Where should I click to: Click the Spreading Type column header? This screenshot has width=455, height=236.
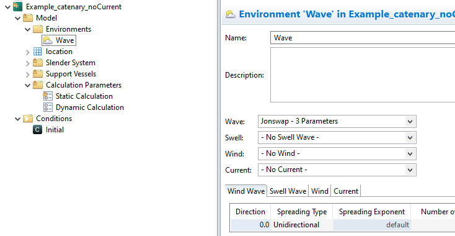pyautogui.click(x=302, y=212)
